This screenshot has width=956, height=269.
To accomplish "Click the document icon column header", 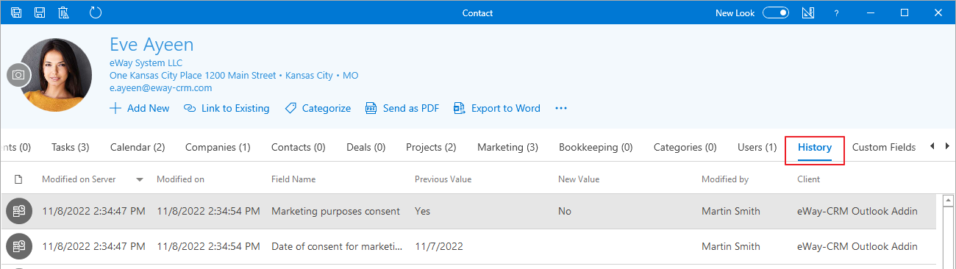I will pyautogui.click(x=18, y=179).
